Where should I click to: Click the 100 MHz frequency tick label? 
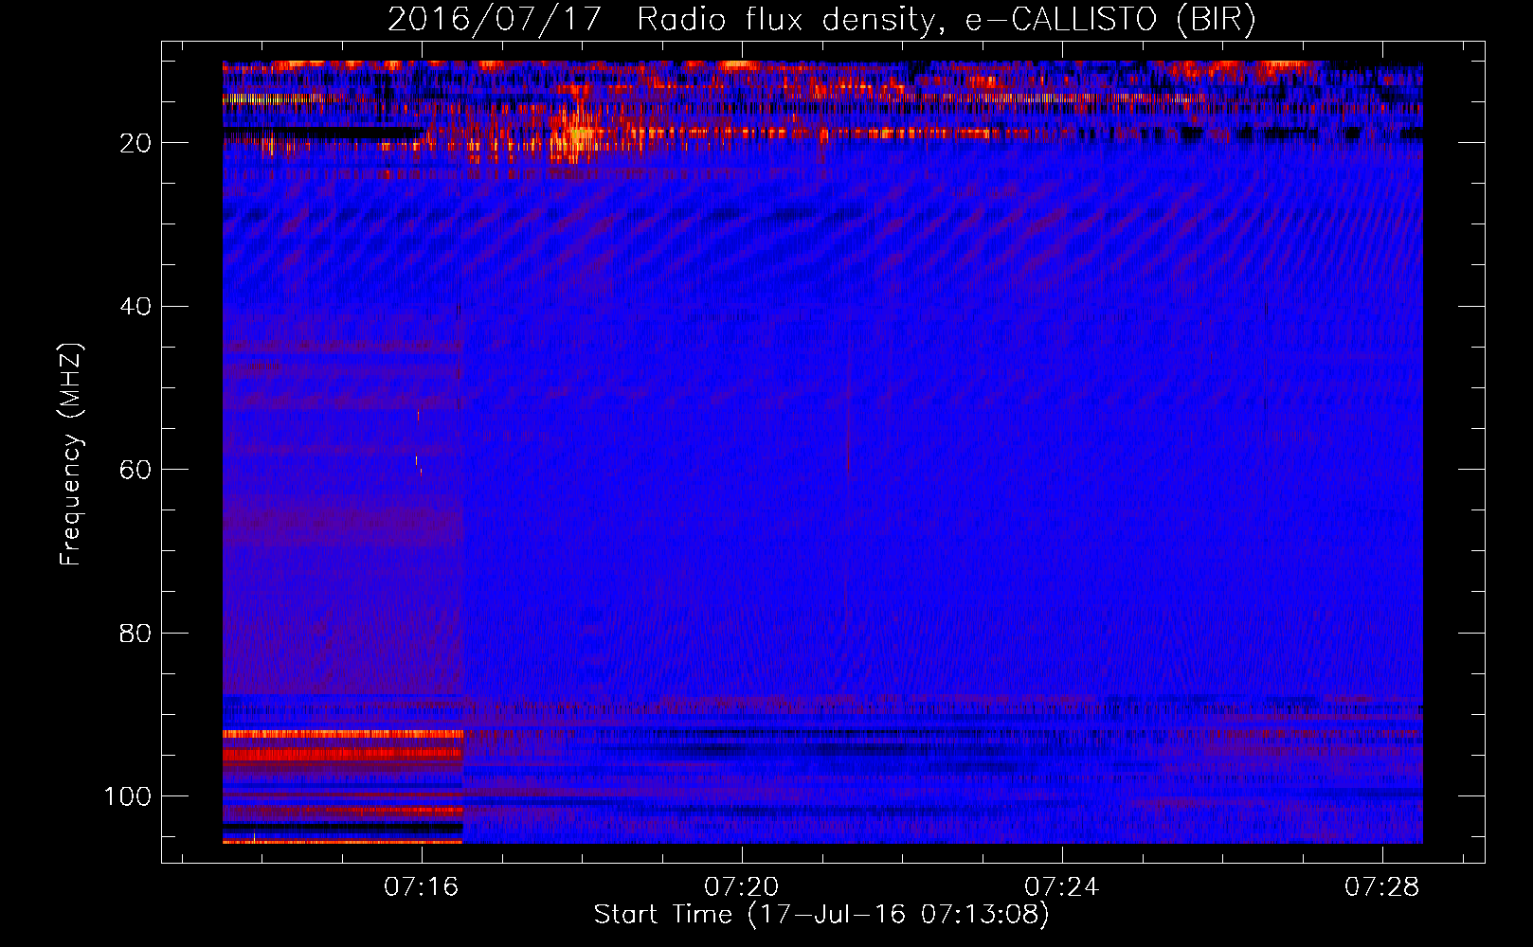(128, 796)
